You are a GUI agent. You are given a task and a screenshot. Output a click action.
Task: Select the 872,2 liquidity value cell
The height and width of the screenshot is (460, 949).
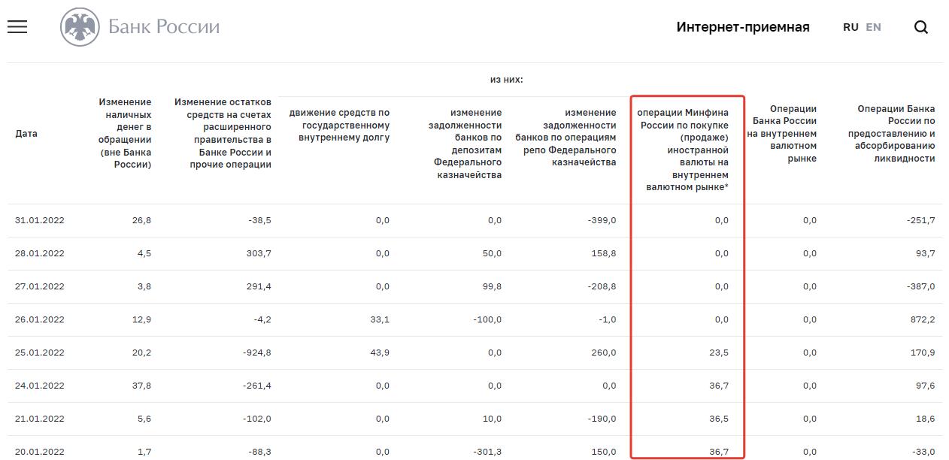pyautogui.click(x=922, y=319)
